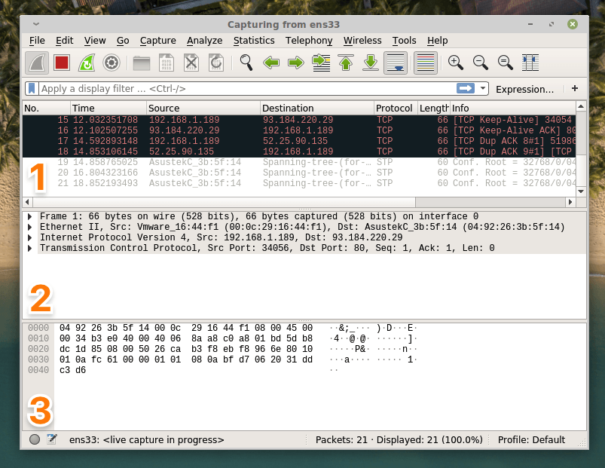
Task: Open display filter history dropdown
Action: 483,88
